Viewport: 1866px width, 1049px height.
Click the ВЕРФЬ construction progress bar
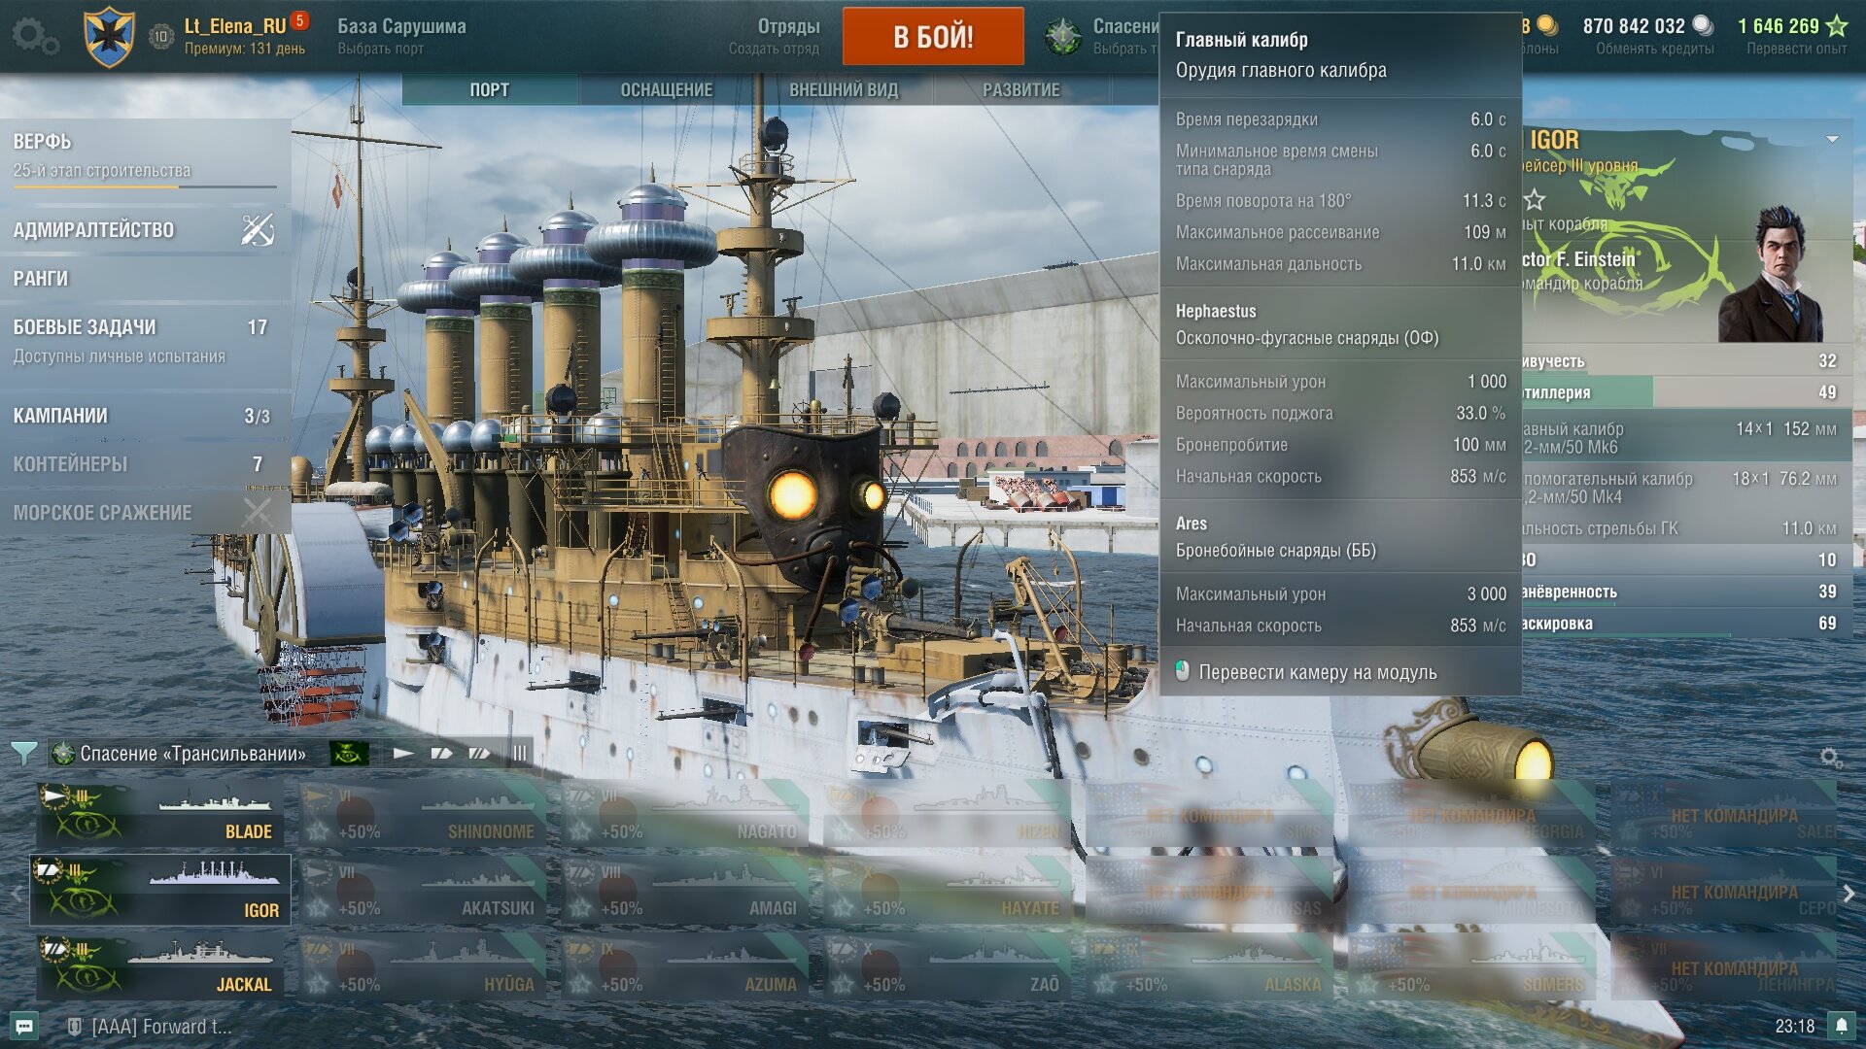coord(146,186)
